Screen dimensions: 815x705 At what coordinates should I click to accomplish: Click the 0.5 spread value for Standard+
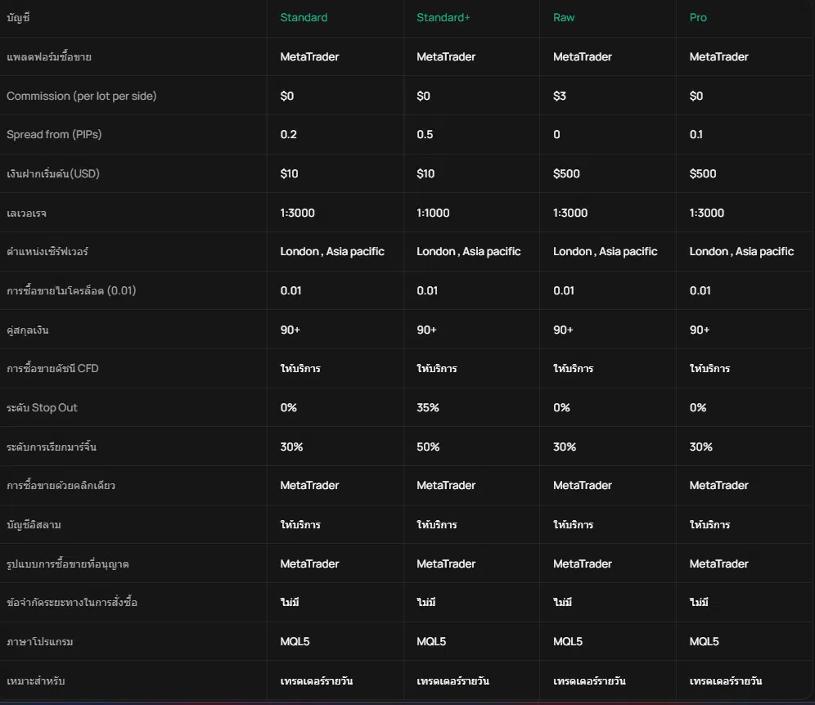(425, 135)
